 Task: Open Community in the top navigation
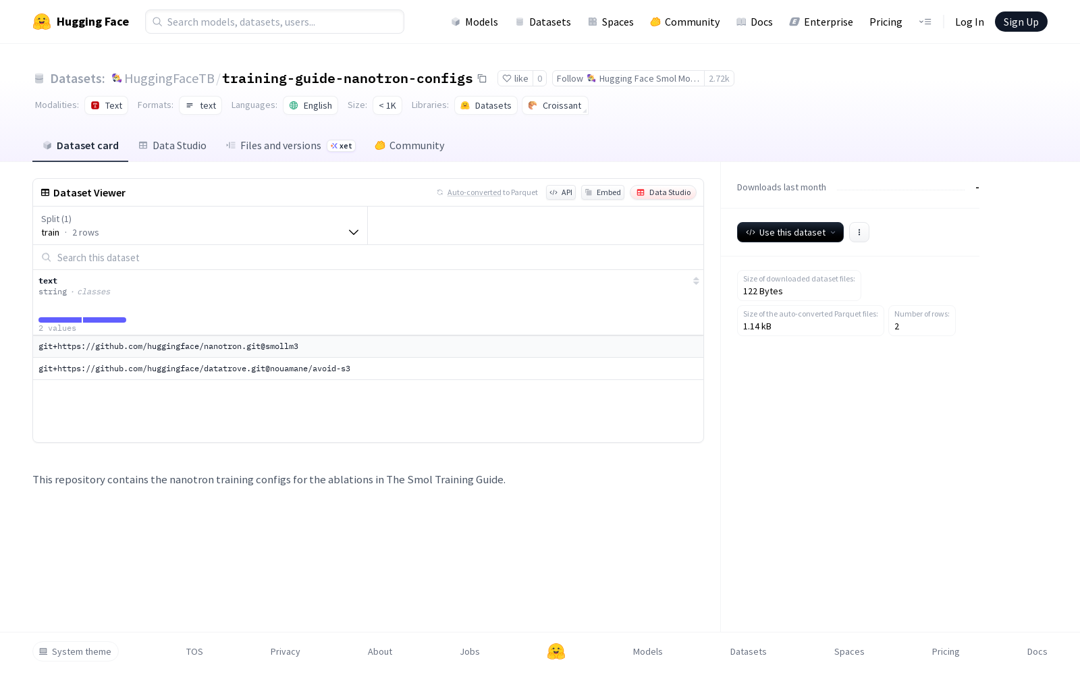[x=685, y=22]
